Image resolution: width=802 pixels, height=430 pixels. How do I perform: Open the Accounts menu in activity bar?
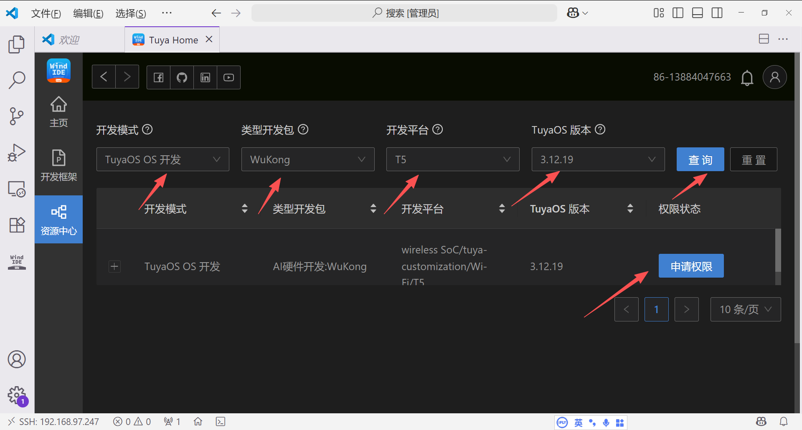(x=17, y=359)
